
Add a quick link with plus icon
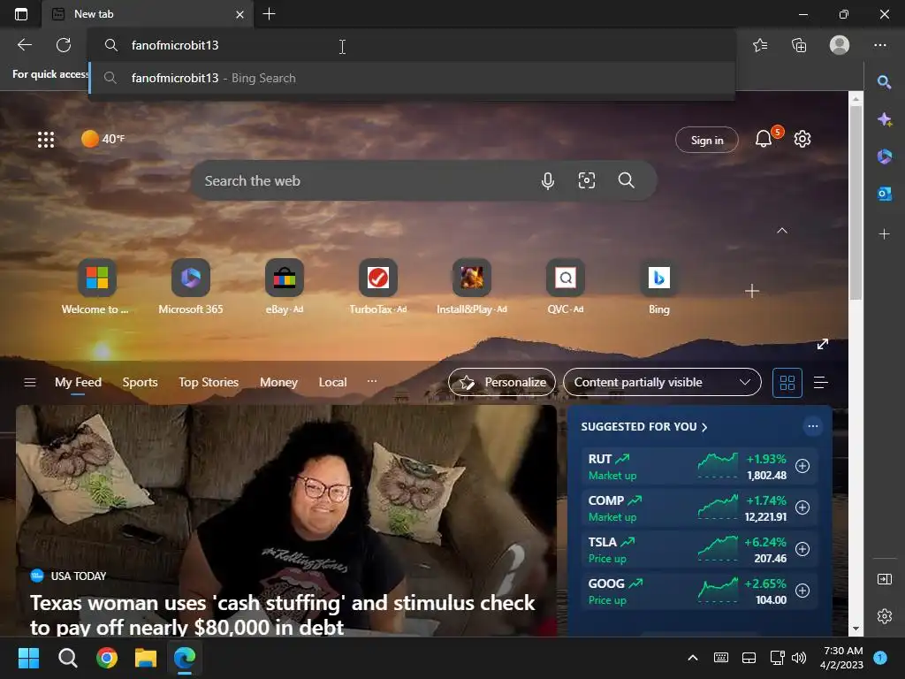752,290
